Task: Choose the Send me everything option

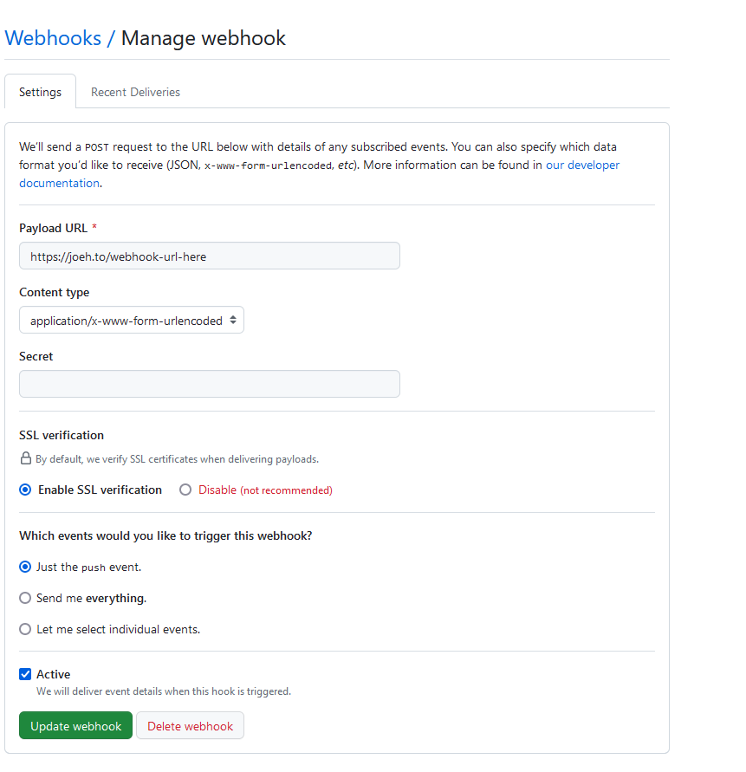Action: (26, 599)
